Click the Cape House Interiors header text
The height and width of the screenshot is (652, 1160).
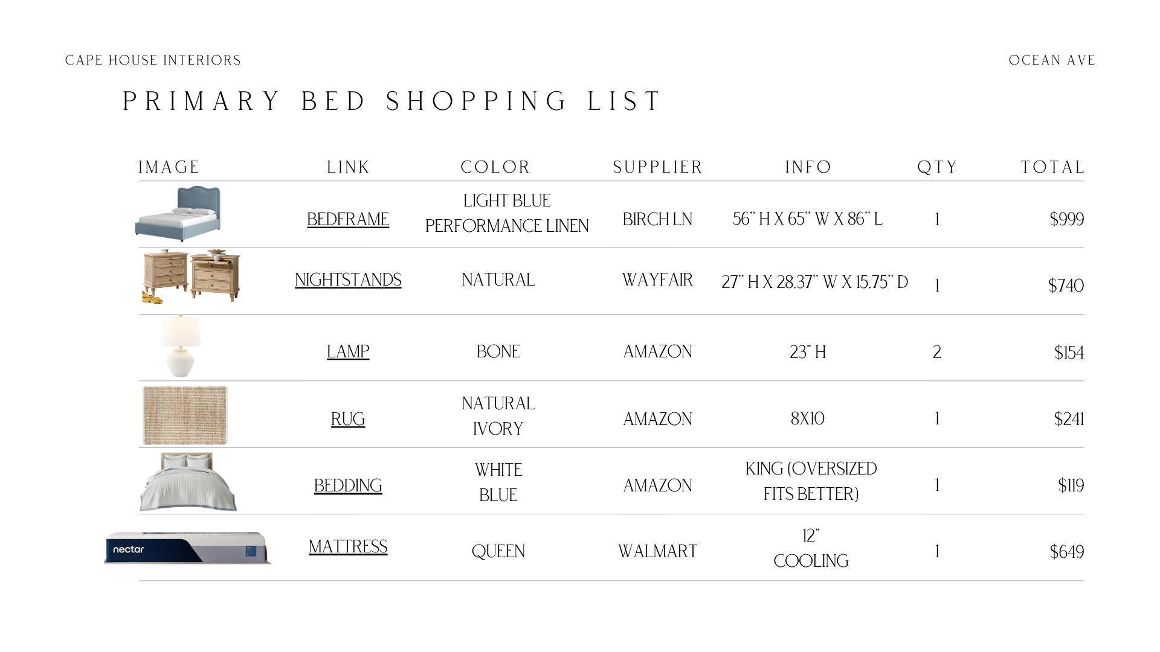click(x=153, y=60)
